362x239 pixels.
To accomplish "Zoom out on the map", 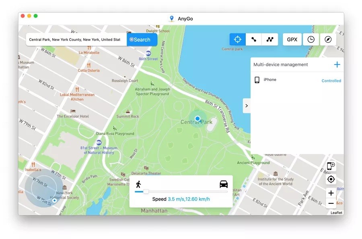I will pyautogui.click(x=331, y=203).
